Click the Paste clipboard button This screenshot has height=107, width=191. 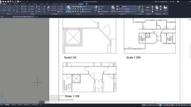pos(157,8)
